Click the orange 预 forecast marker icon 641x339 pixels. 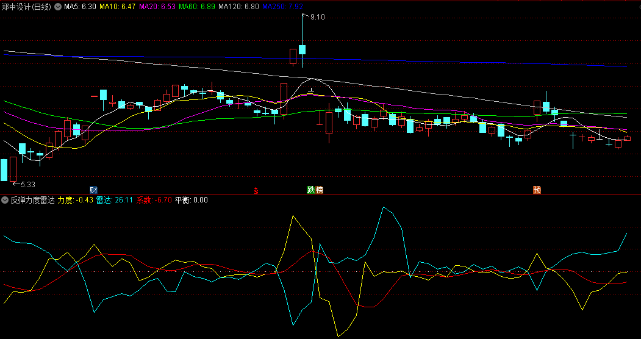point(537,190)
